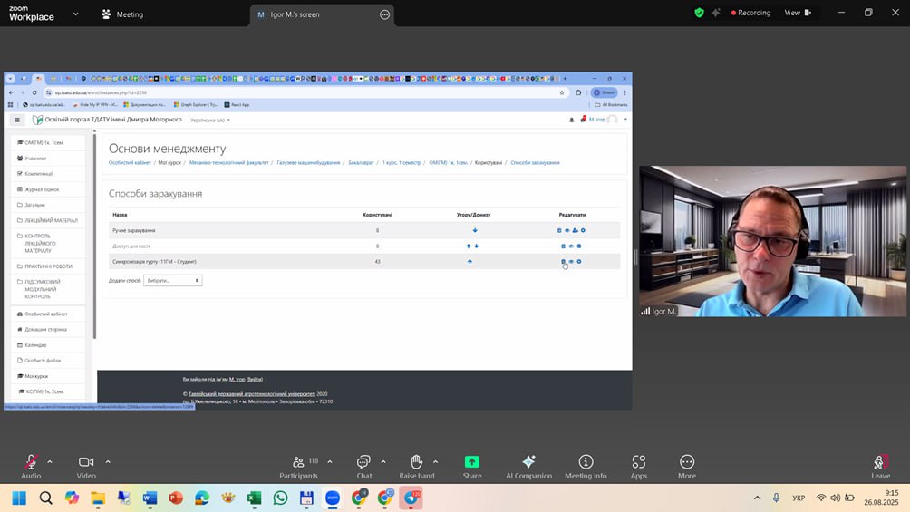
Task: Open Учасники in course sidebar
Action: click(35, 159)
